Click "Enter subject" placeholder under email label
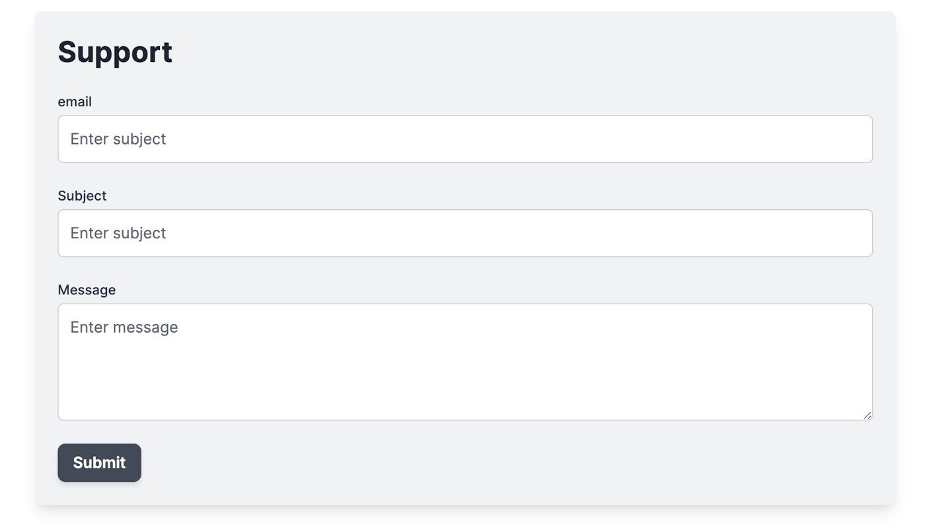925x530 pixels. click(118, 139)
